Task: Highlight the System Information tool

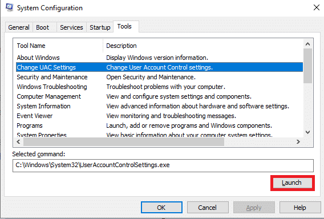Action: (159, 106)
